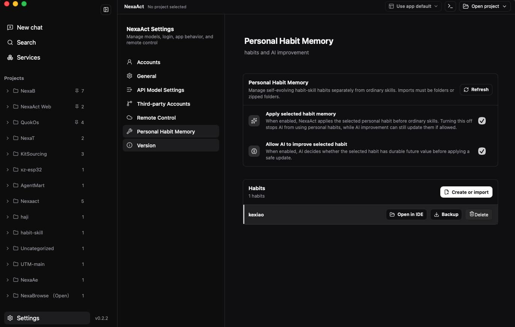
Task: Click the Remote Control cloud icon
Action: pos(130,118)
